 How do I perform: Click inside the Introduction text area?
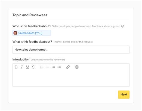(x=71, y=78)
